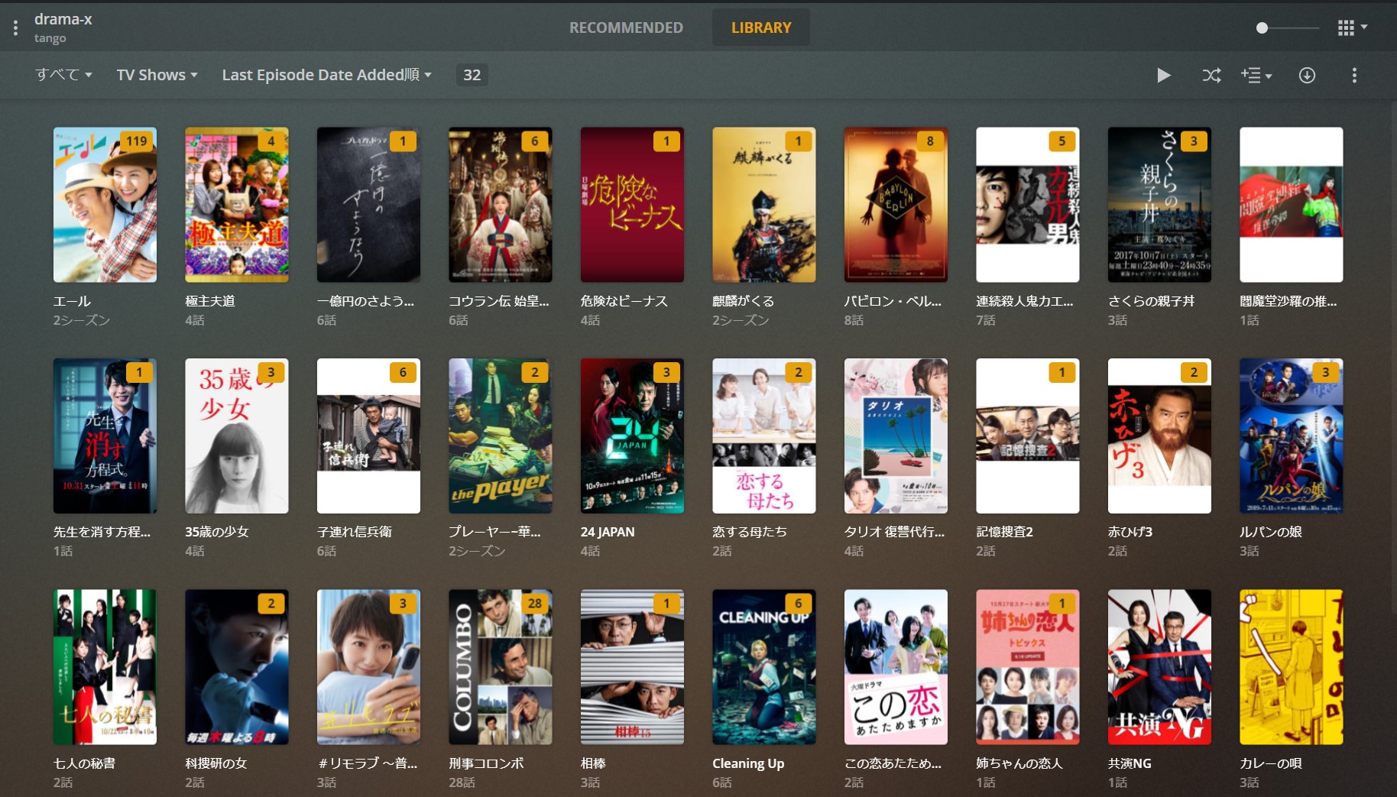Open the 危険なビーナス poster
Viewport: 1397px width, 797px height.
pyautogui.click(x=632, y=205)
